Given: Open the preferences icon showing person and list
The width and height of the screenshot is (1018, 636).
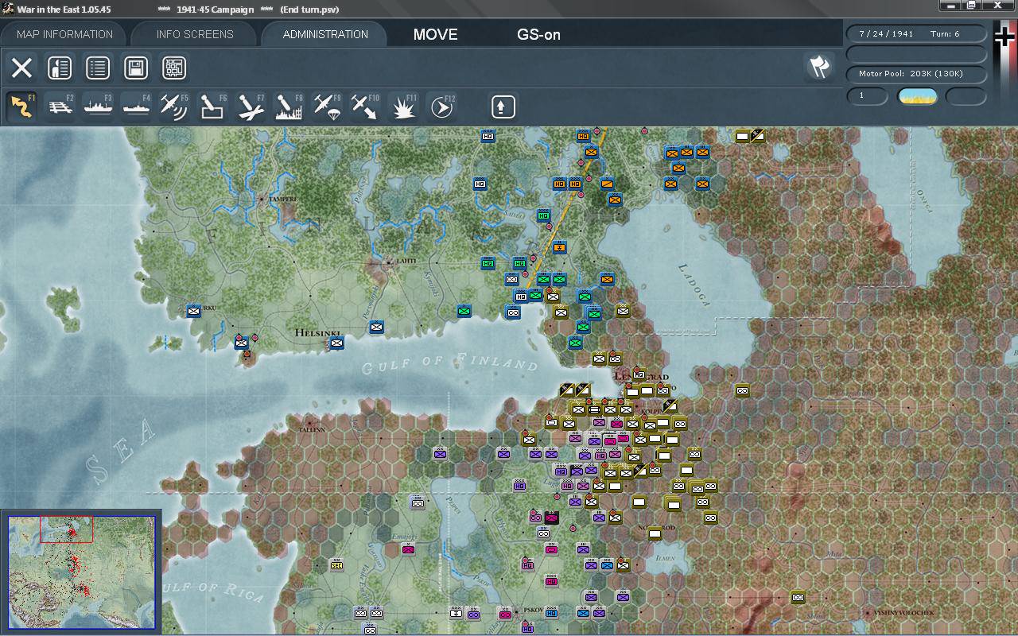Looking at the screenshot, I should (x=60, y=68).
